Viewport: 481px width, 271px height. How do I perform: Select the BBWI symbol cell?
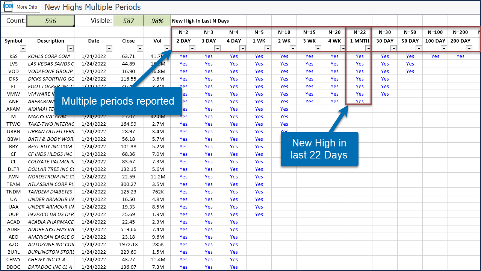point(14,139)
